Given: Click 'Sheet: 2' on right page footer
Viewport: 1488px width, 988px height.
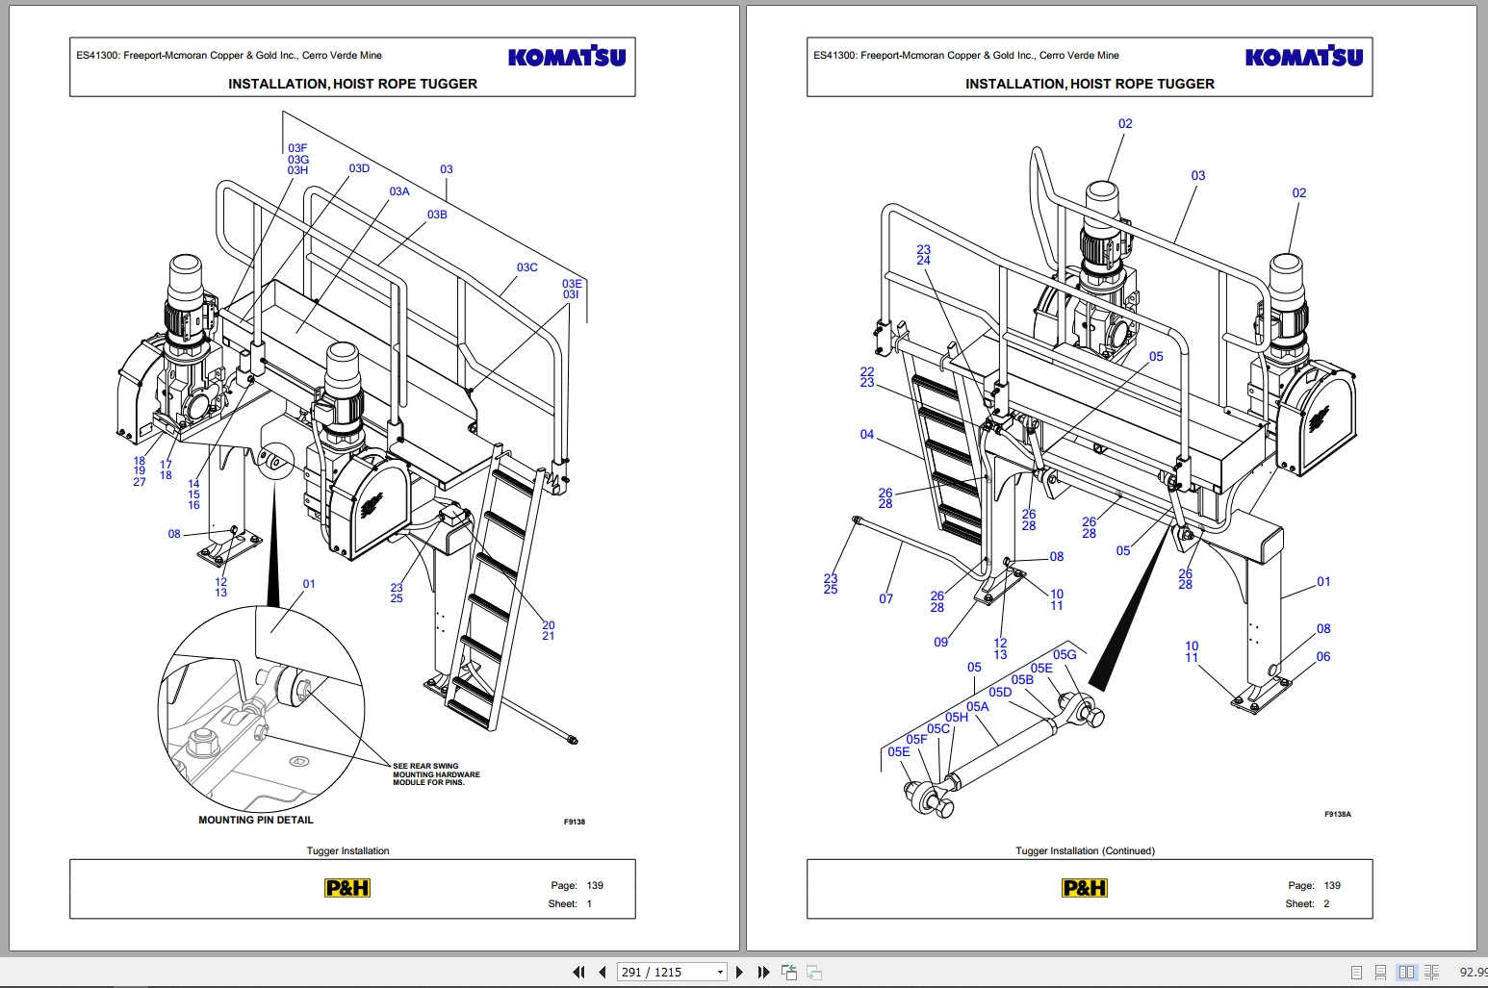Looking at the screenshot, I should point(1307,903).
